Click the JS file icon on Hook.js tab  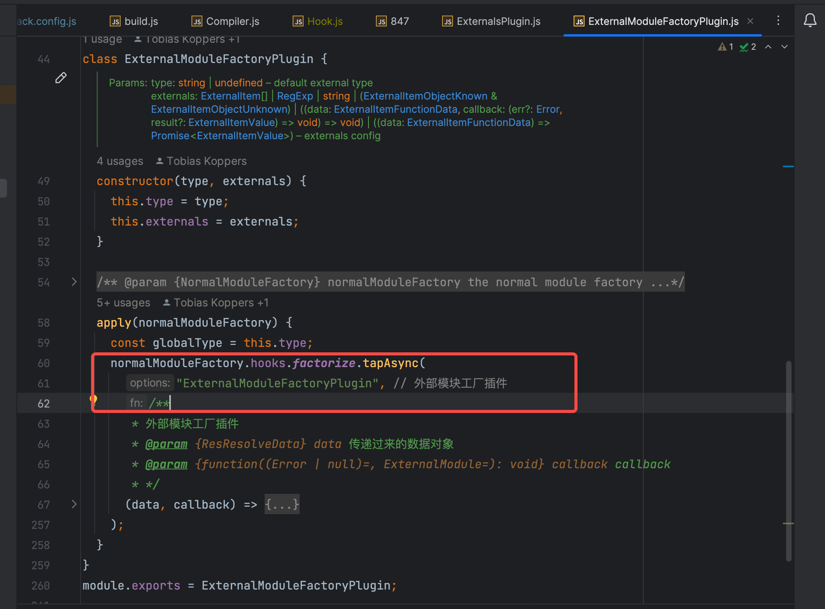point(298,21)
